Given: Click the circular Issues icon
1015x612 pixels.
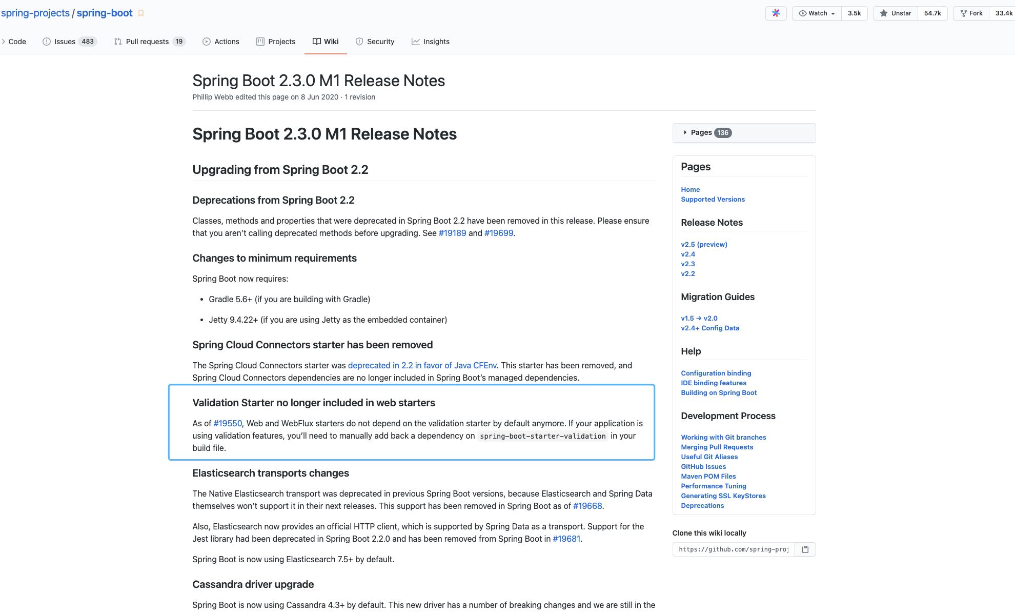Looking at the screenshot, I should (x=47, y=42).
